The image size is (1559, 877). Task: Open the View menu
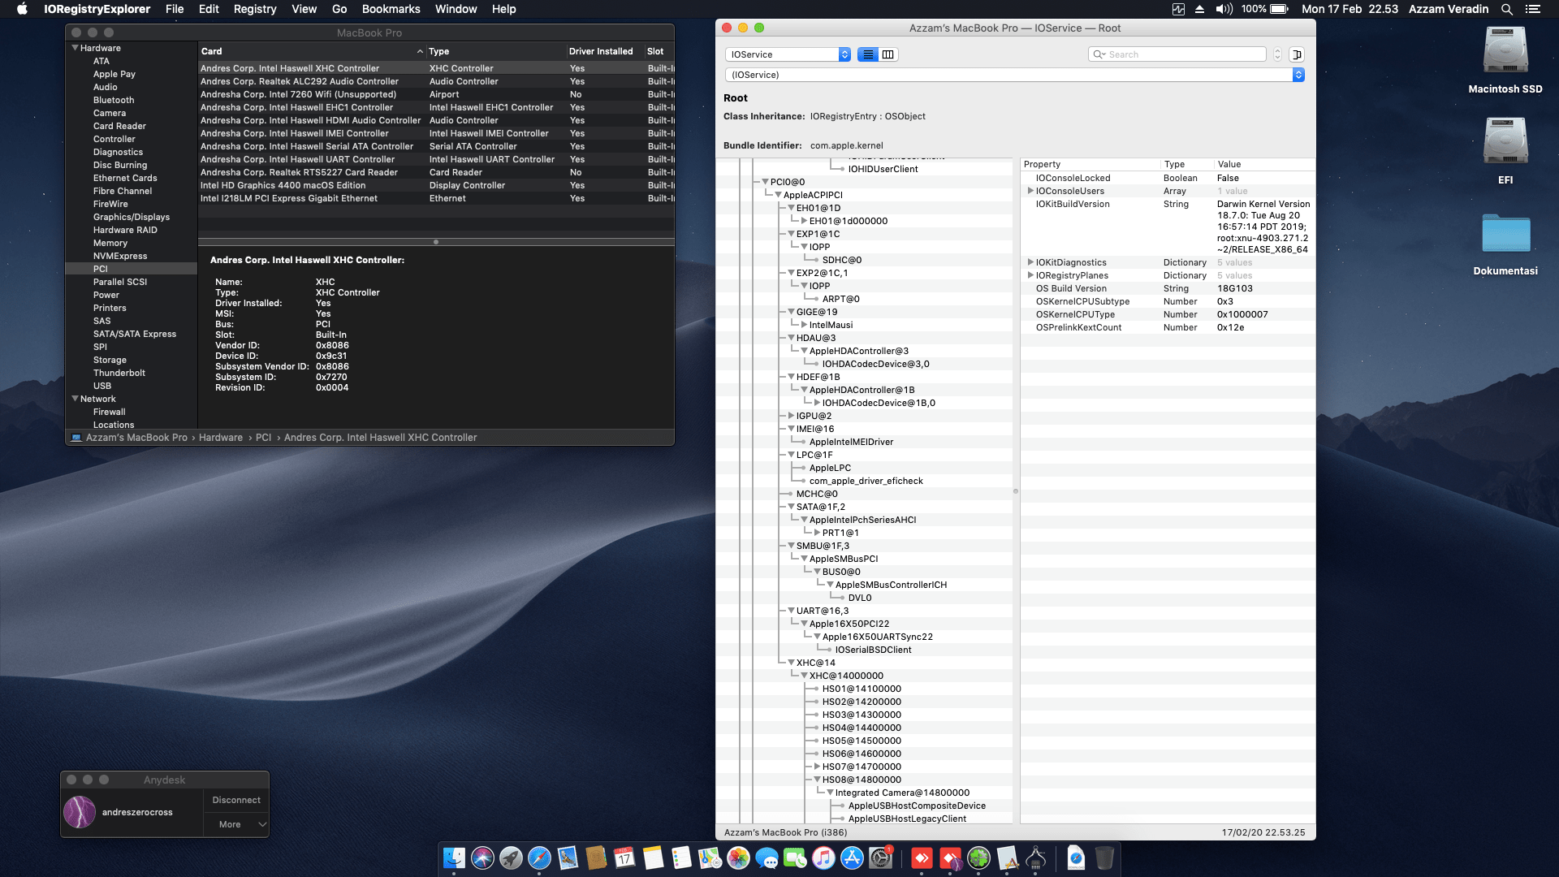pyautogui.click(x=304, y=9)
